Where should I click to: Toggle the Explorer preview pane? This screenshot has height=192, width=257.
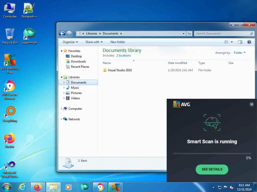[240, 42]
